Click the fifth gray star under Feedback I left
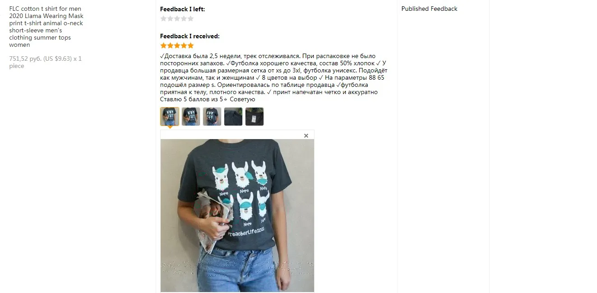Screen dimensions: 597x293 pos(190,18)
